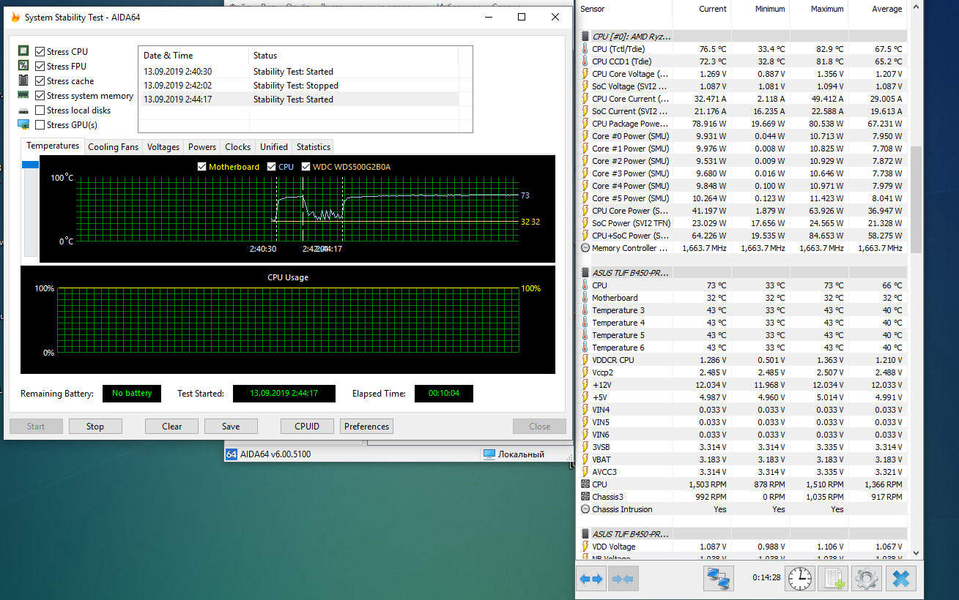Click the CPUID button

click(x=308, y=427)
